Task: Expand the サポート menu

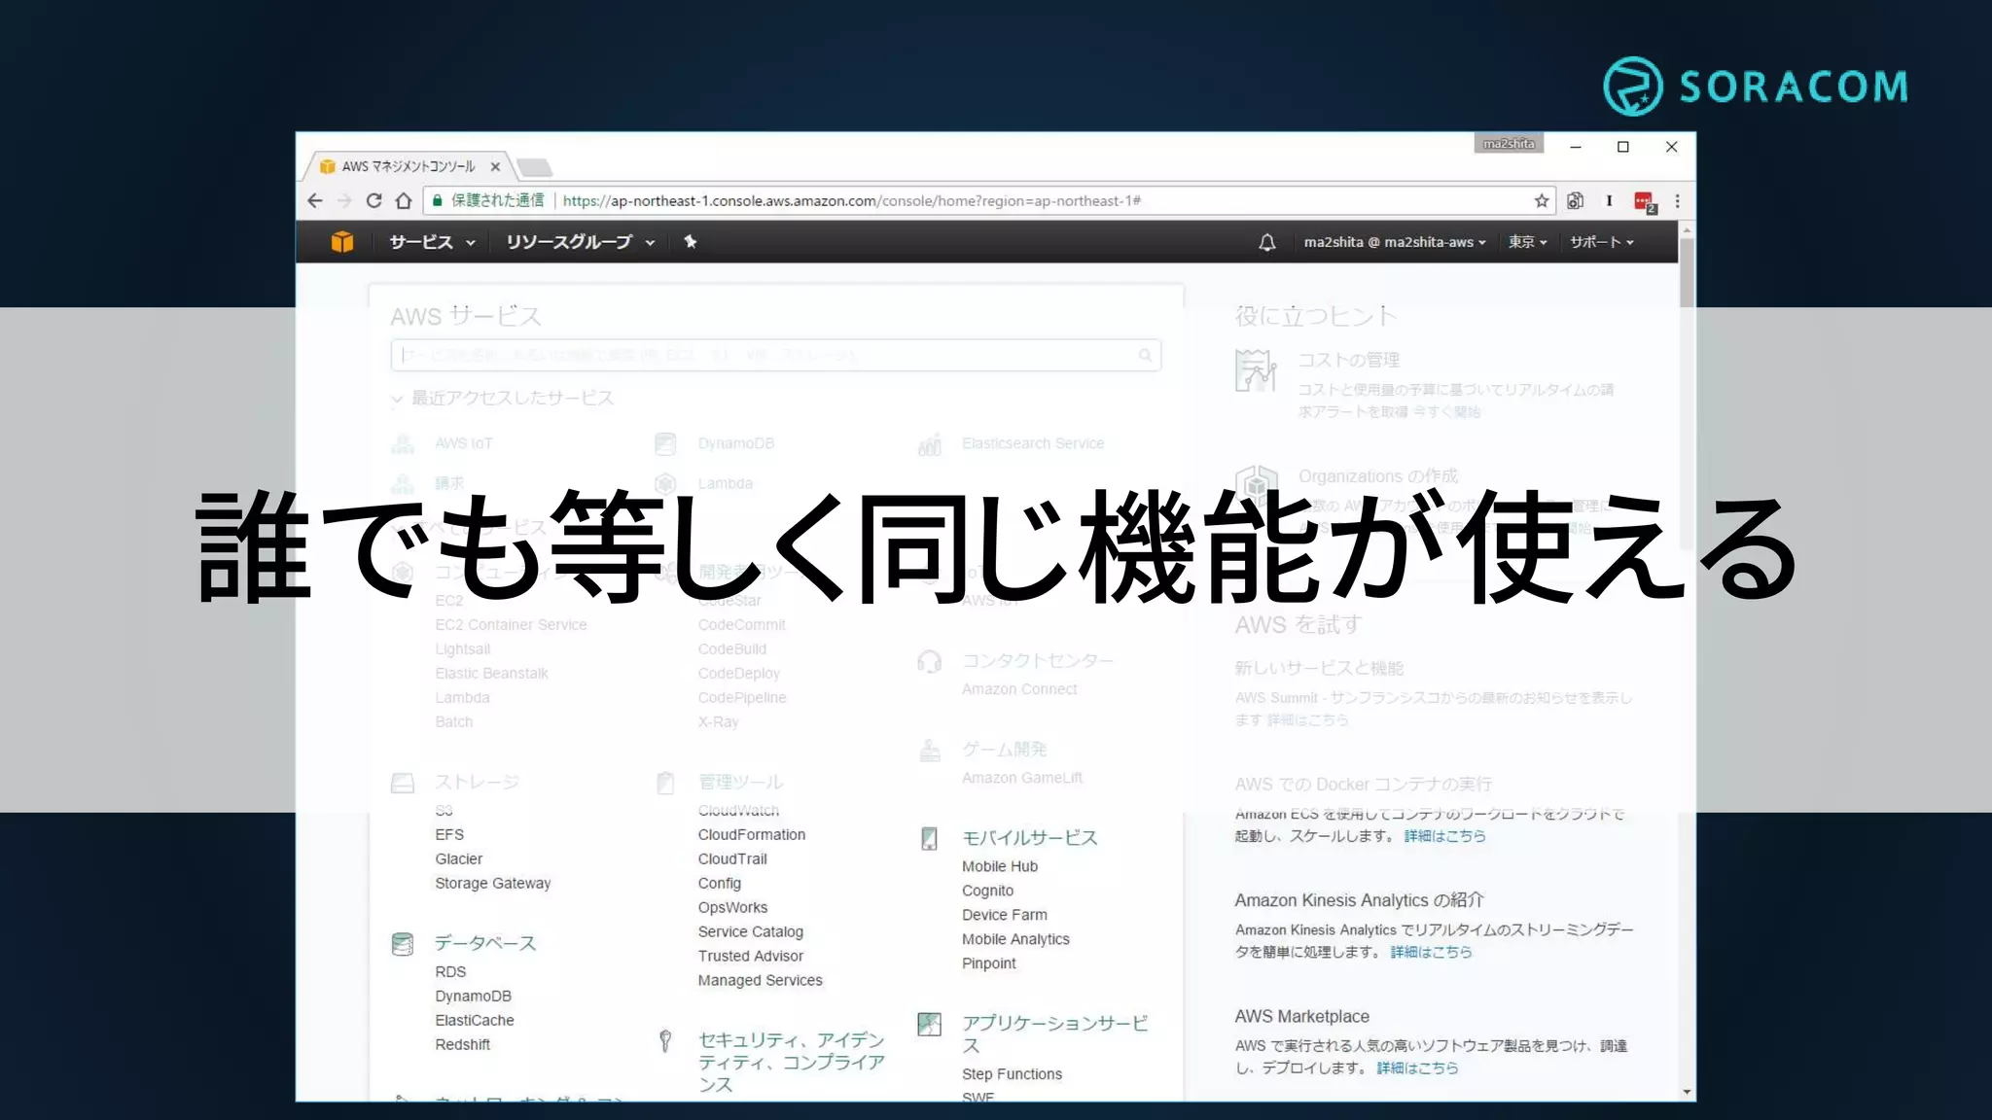Action: pyautogui.click(x=1602, y=242)
